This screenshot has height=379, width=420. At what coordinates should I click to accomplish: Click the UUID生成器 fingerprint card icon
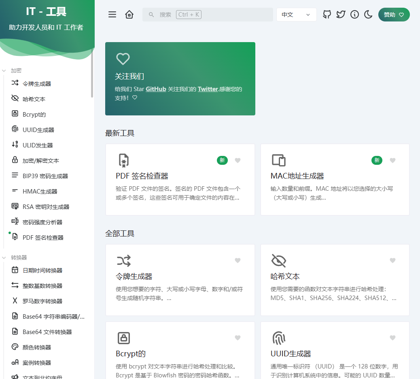pos(278,338)
